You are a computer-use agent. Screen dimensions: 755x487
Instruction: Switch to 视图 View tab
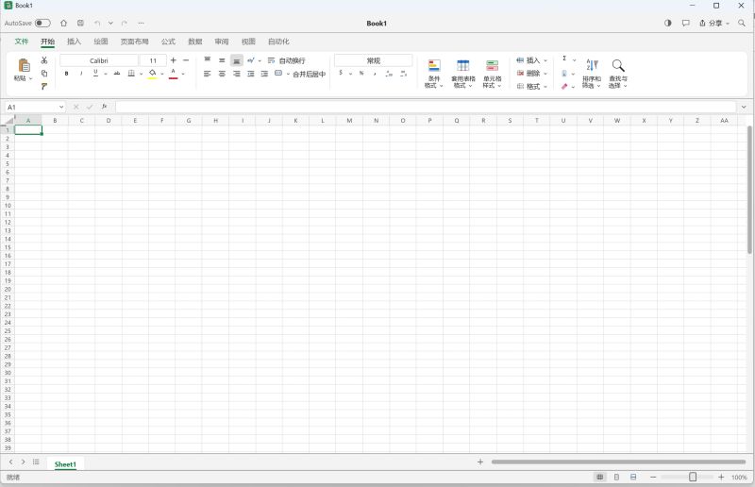[248, 42]
